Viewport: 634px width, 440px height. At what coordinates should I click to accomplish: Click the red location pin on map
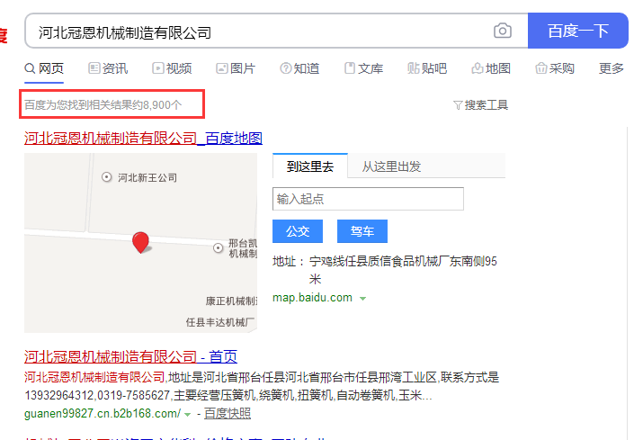140,242
